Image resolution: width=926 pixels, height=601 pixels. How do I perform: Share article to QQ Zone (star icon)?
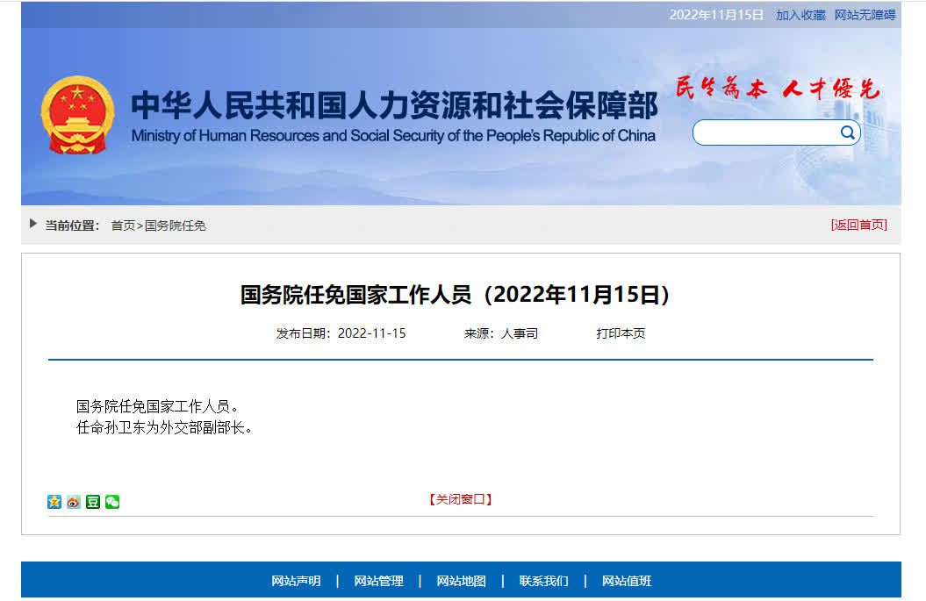click(54, 502)
